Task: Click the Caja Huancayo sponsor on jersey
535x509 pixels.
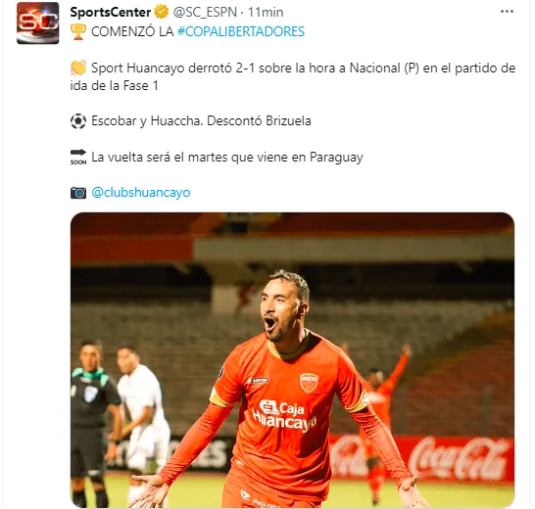Action: click(284, 416)
